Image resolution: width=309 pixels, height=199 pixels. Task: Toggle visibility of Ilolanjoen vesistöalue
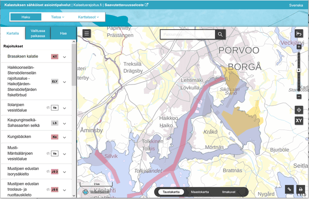(48, 108)
